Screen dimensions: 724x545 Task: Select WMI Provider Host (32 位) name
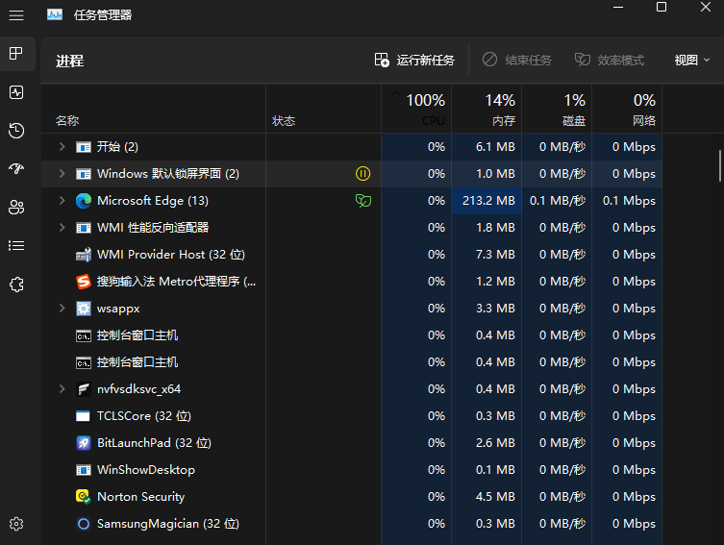[x=171, y=255]
